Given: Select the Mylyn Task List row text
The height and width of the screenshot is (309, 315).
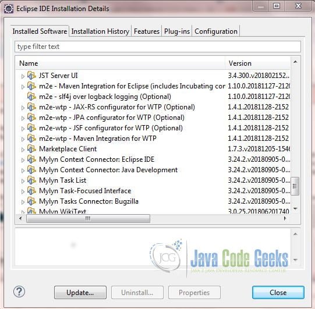Looking at the screenshot, I should point(63,180).
